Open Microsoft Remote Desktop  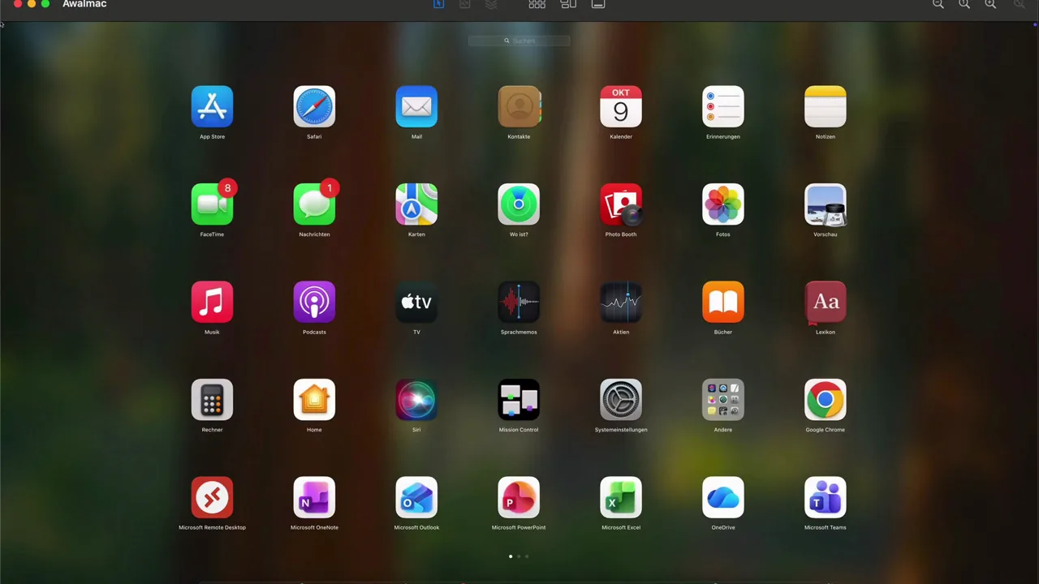click(212, 497)
